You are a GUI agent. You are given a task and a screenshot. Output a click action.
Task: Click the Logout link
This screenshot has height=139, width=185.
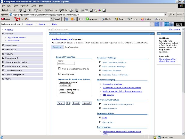tap(29, 24)
